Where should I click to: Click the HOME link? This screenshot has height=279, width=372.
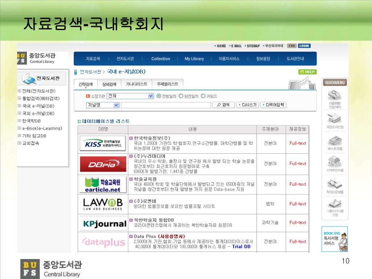click(x=221, y=46)
